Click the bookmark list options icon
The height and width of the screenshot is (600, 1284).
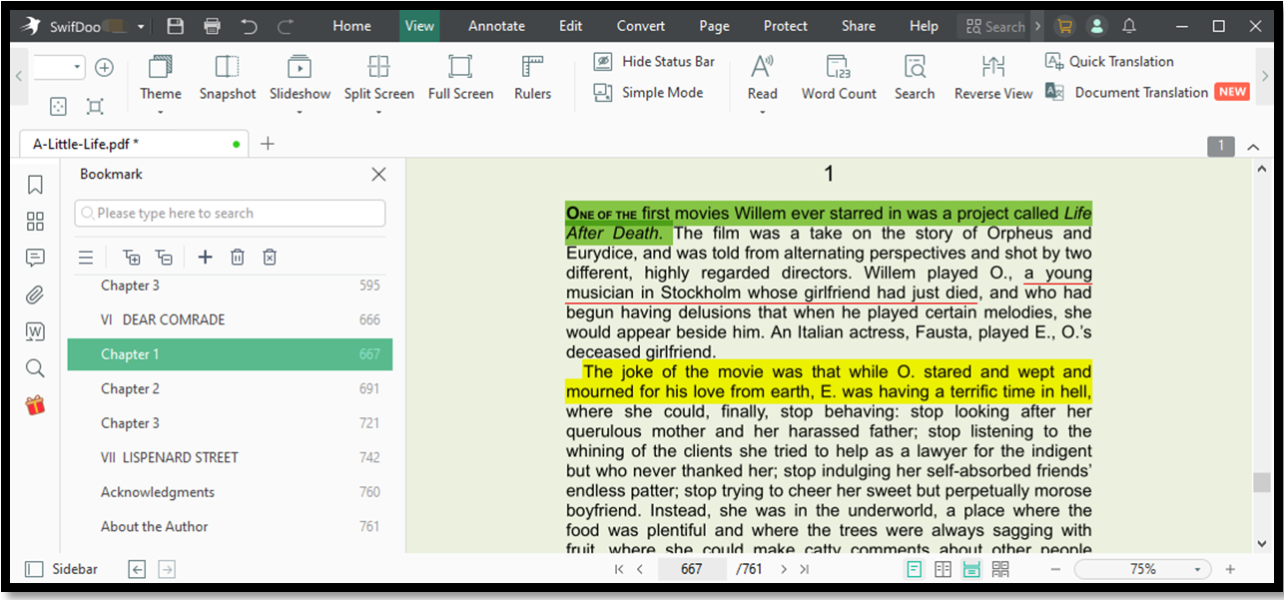tap(86, 258)
